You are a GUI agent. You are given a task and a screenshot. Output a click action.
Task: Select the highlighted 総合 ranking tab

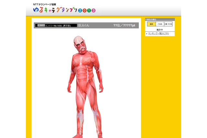[151, 24]
